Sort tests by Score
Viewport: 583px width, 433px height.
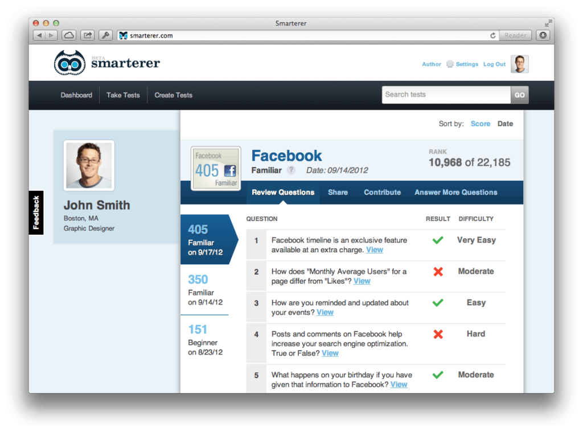pyautogui.click(x=481, y=123)
